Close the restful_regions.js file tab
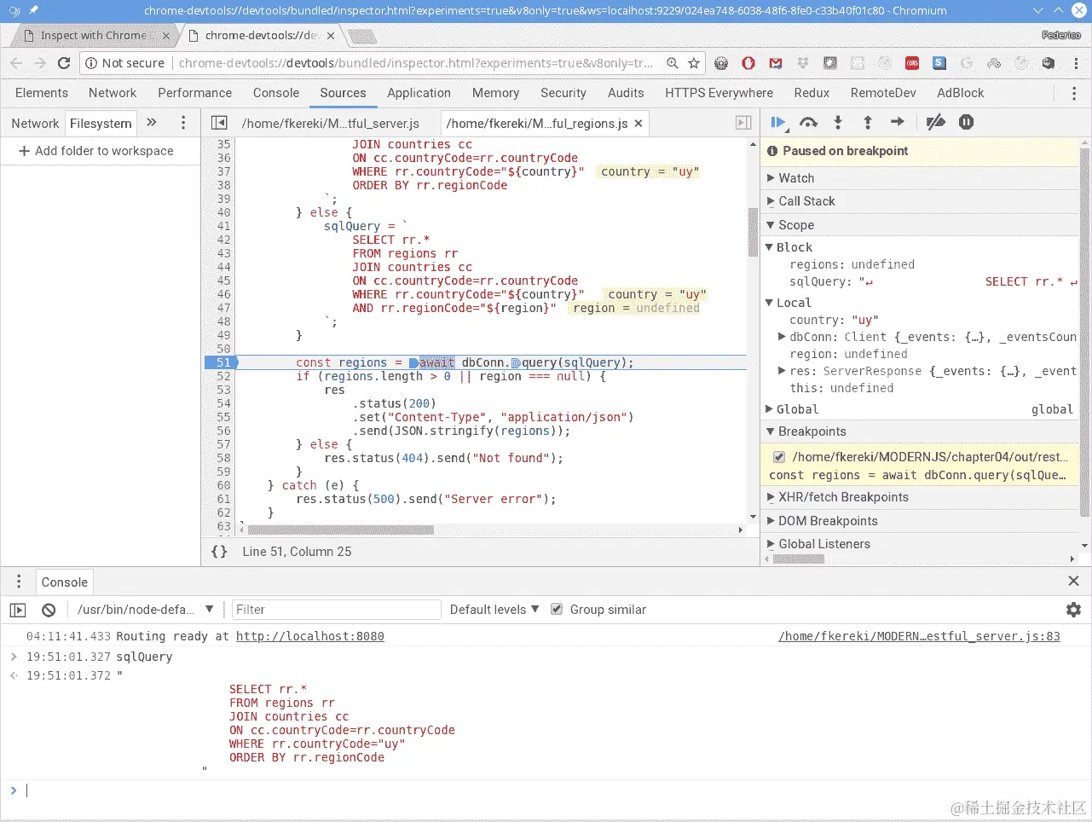 [638, 124]
